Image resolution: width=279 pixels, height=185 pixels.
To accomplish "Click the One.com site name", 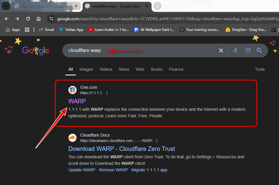I will coord(89,87).
